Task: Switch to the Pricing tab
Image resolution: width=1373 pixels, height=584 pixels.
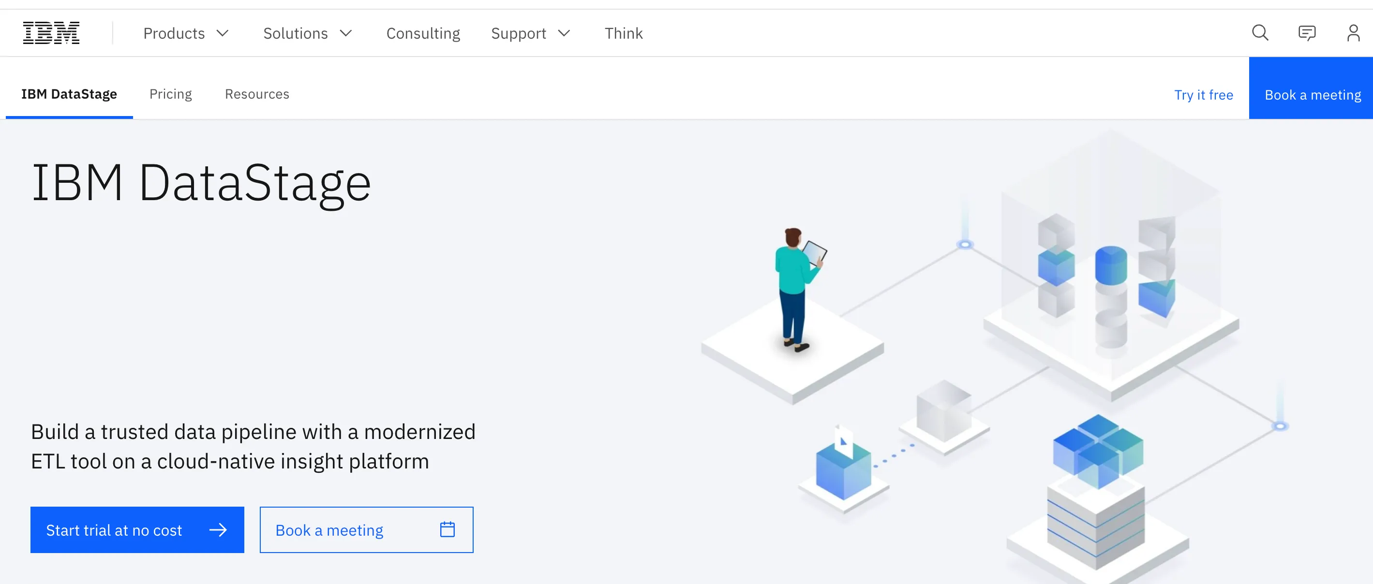Action: tap(171, 94)
